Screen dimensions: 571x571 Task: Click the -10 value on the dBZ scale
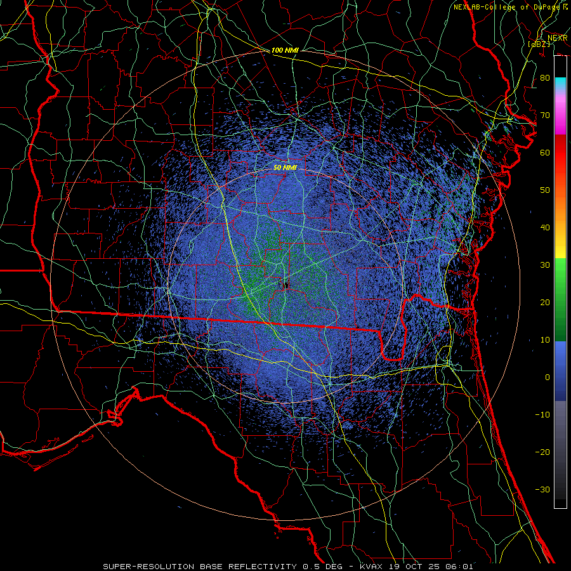(x=542, y=415)
